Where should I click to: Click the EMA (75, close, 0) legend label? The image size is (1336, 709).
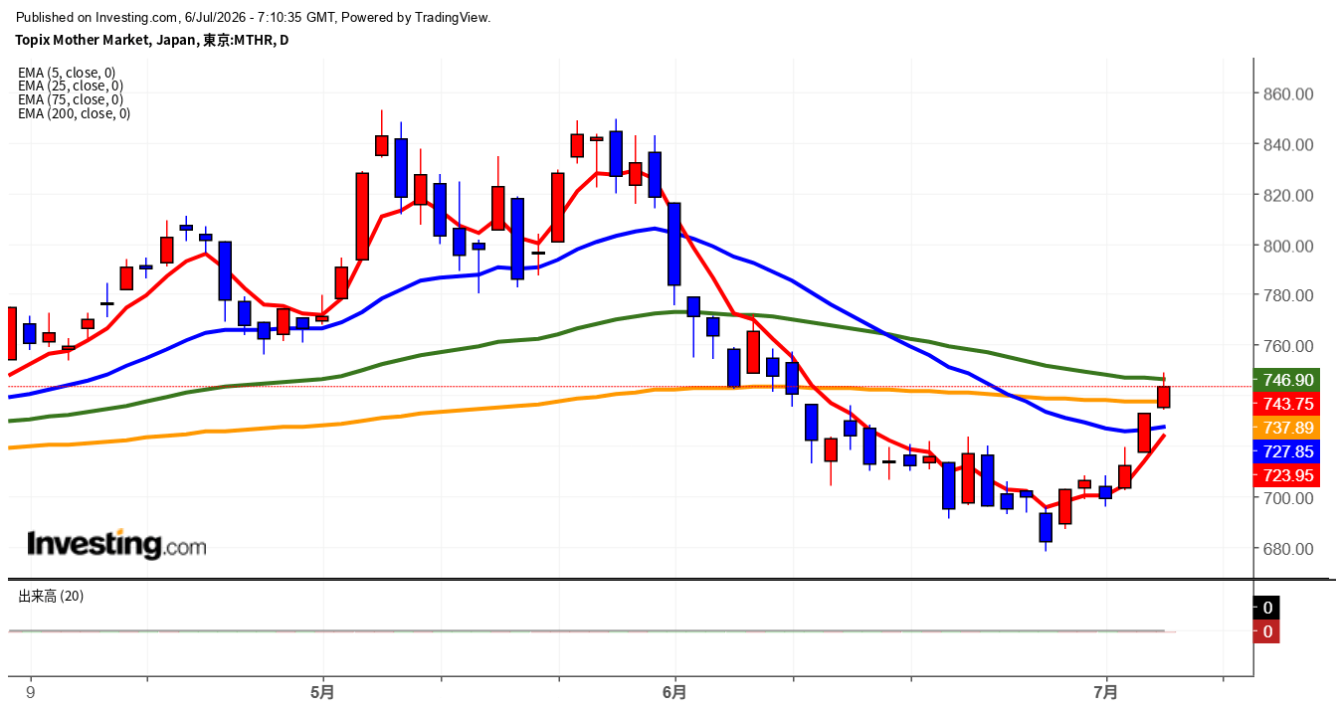[x=71, y=99]
